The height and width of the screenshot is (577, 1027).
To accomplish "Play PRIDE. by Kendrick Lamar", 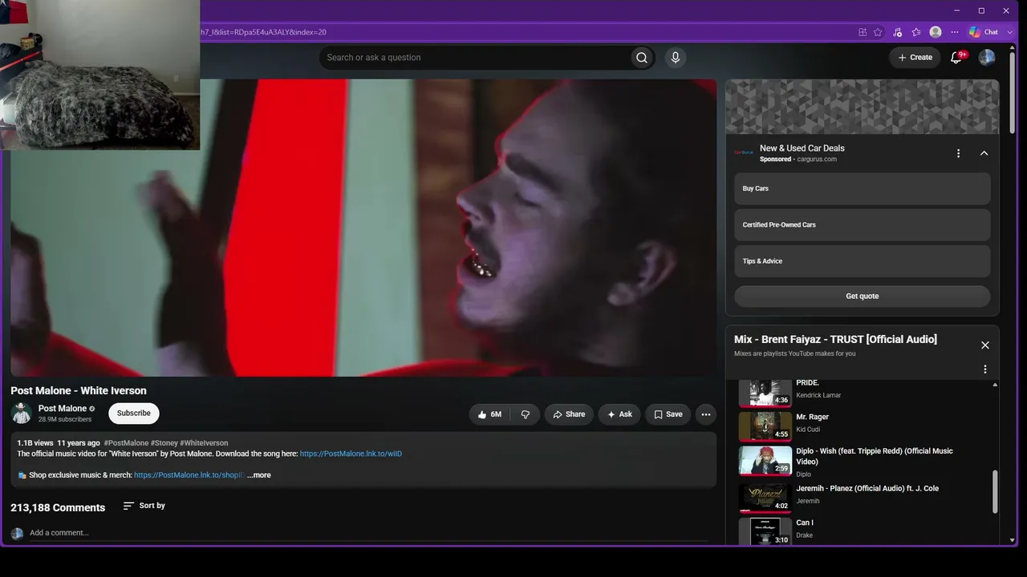I will (861, 392).
